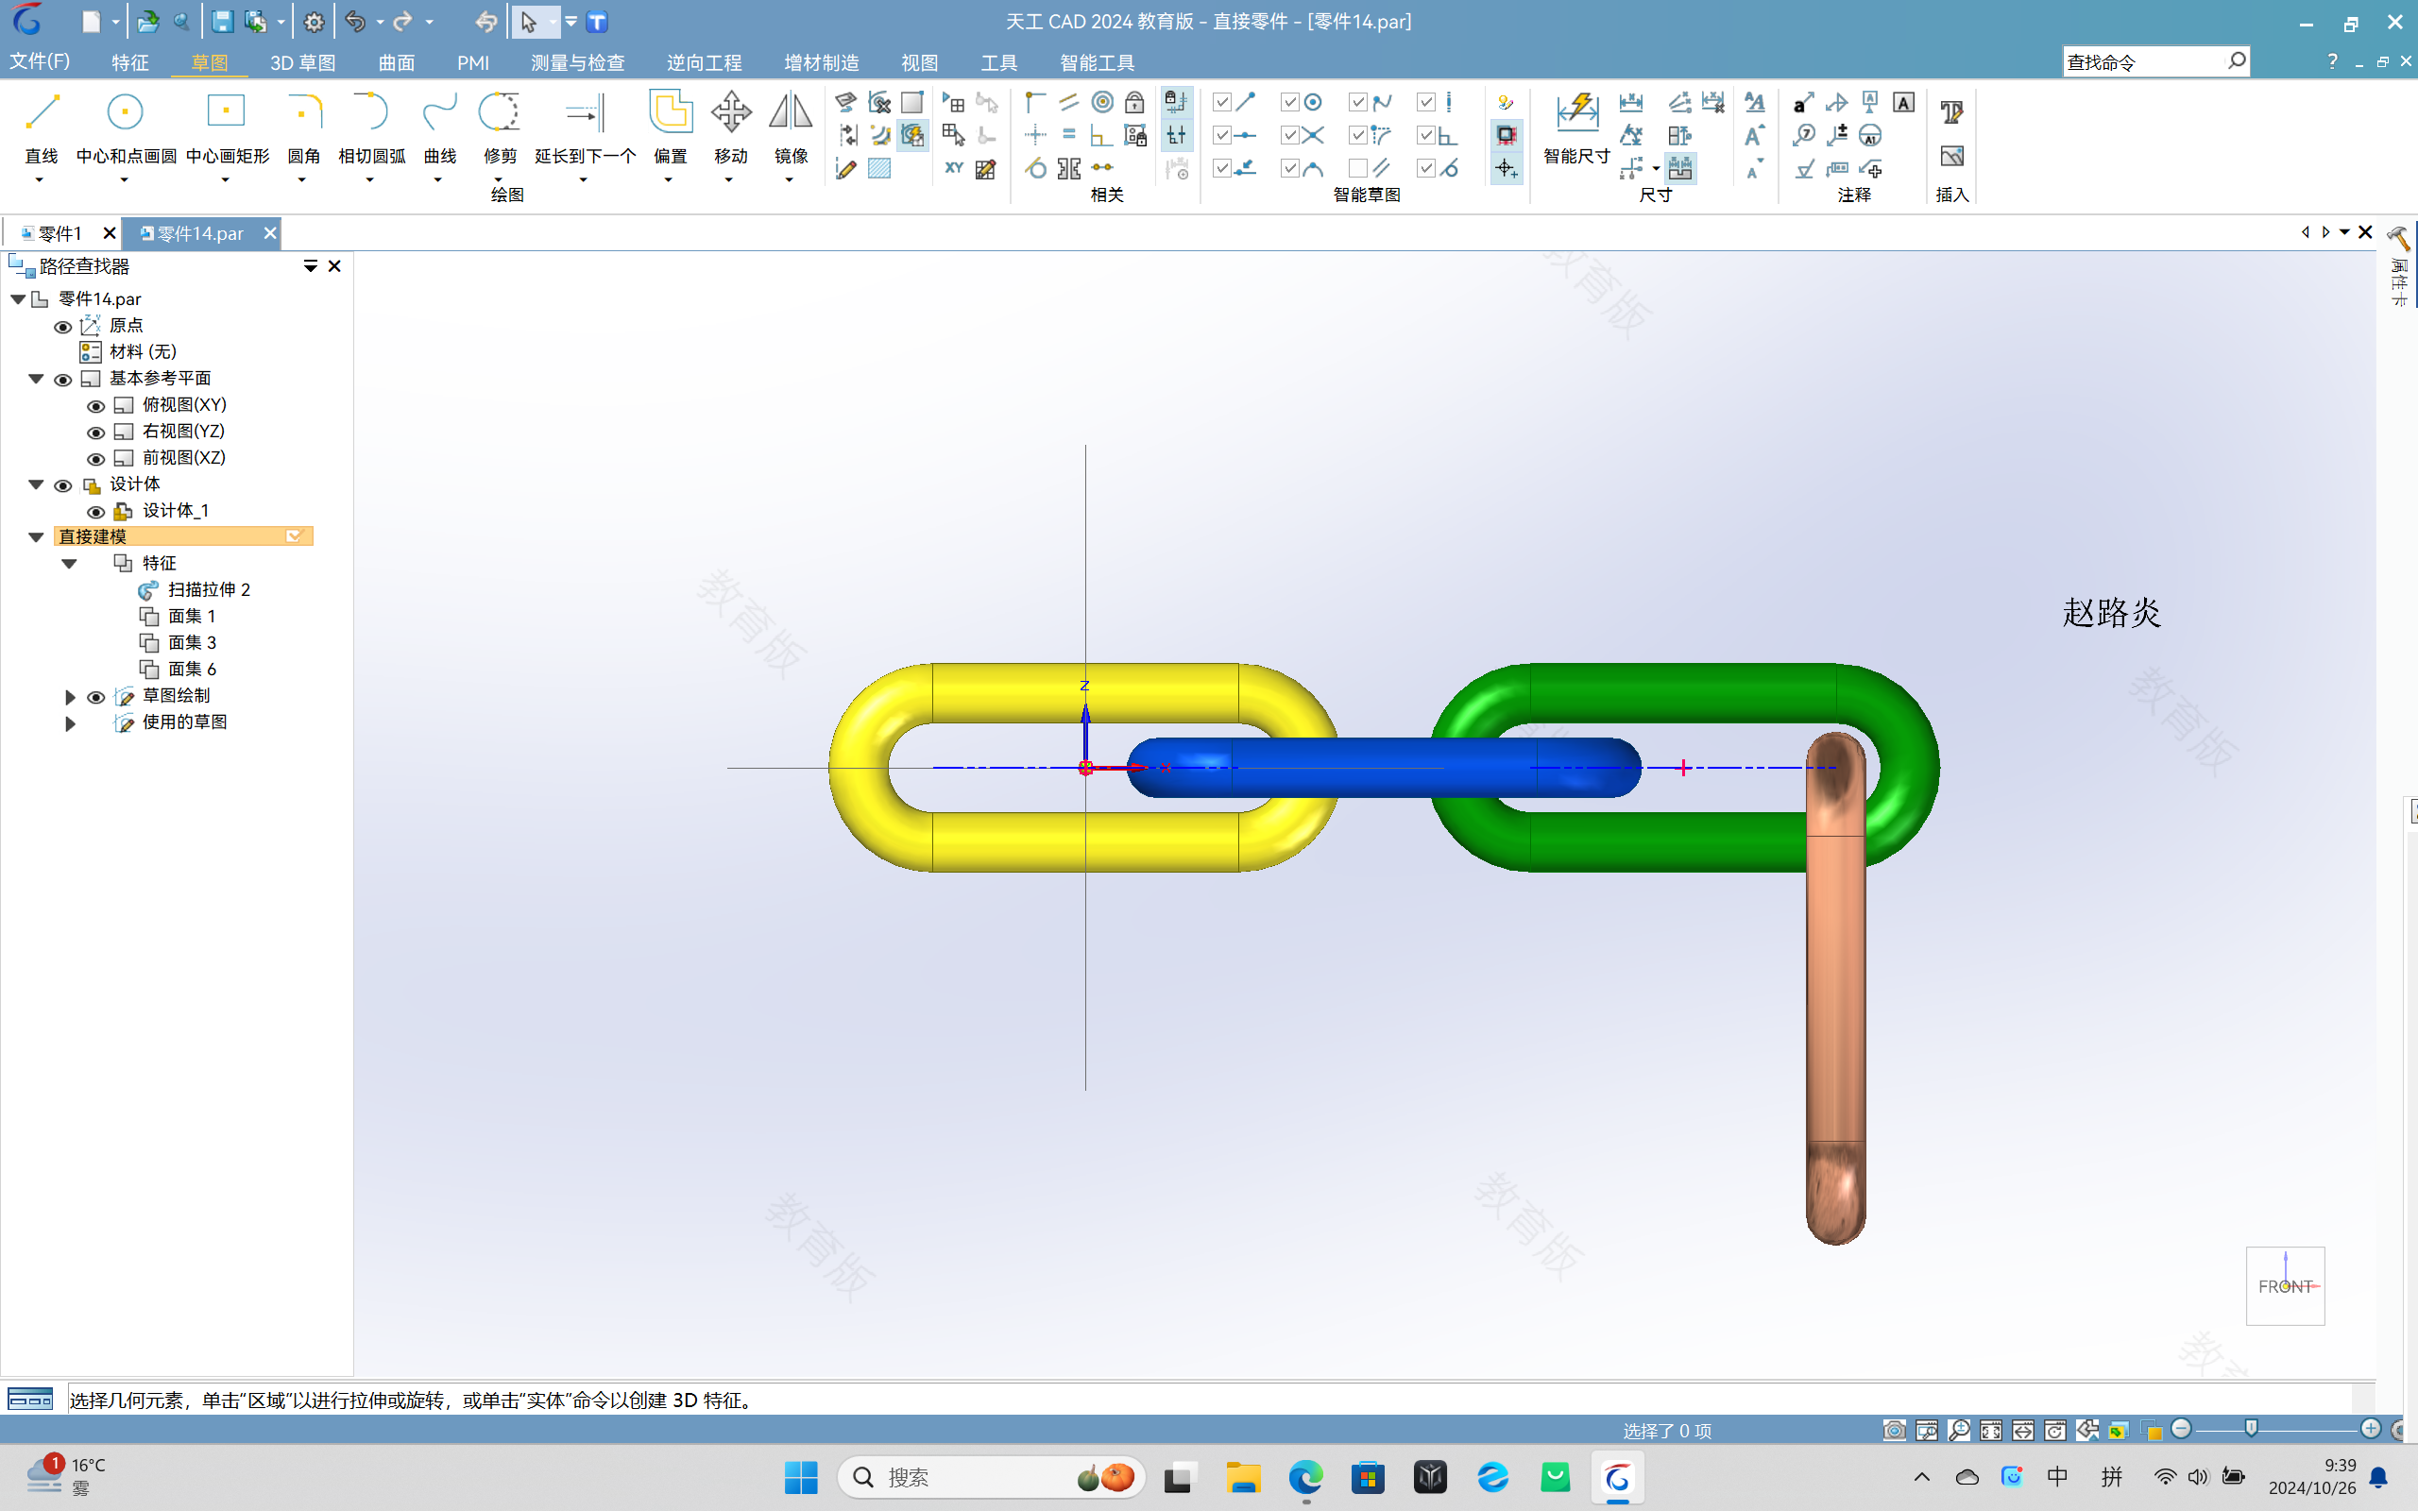Enable the unchecked parallel IntelliSketch checkbox

1357,168
